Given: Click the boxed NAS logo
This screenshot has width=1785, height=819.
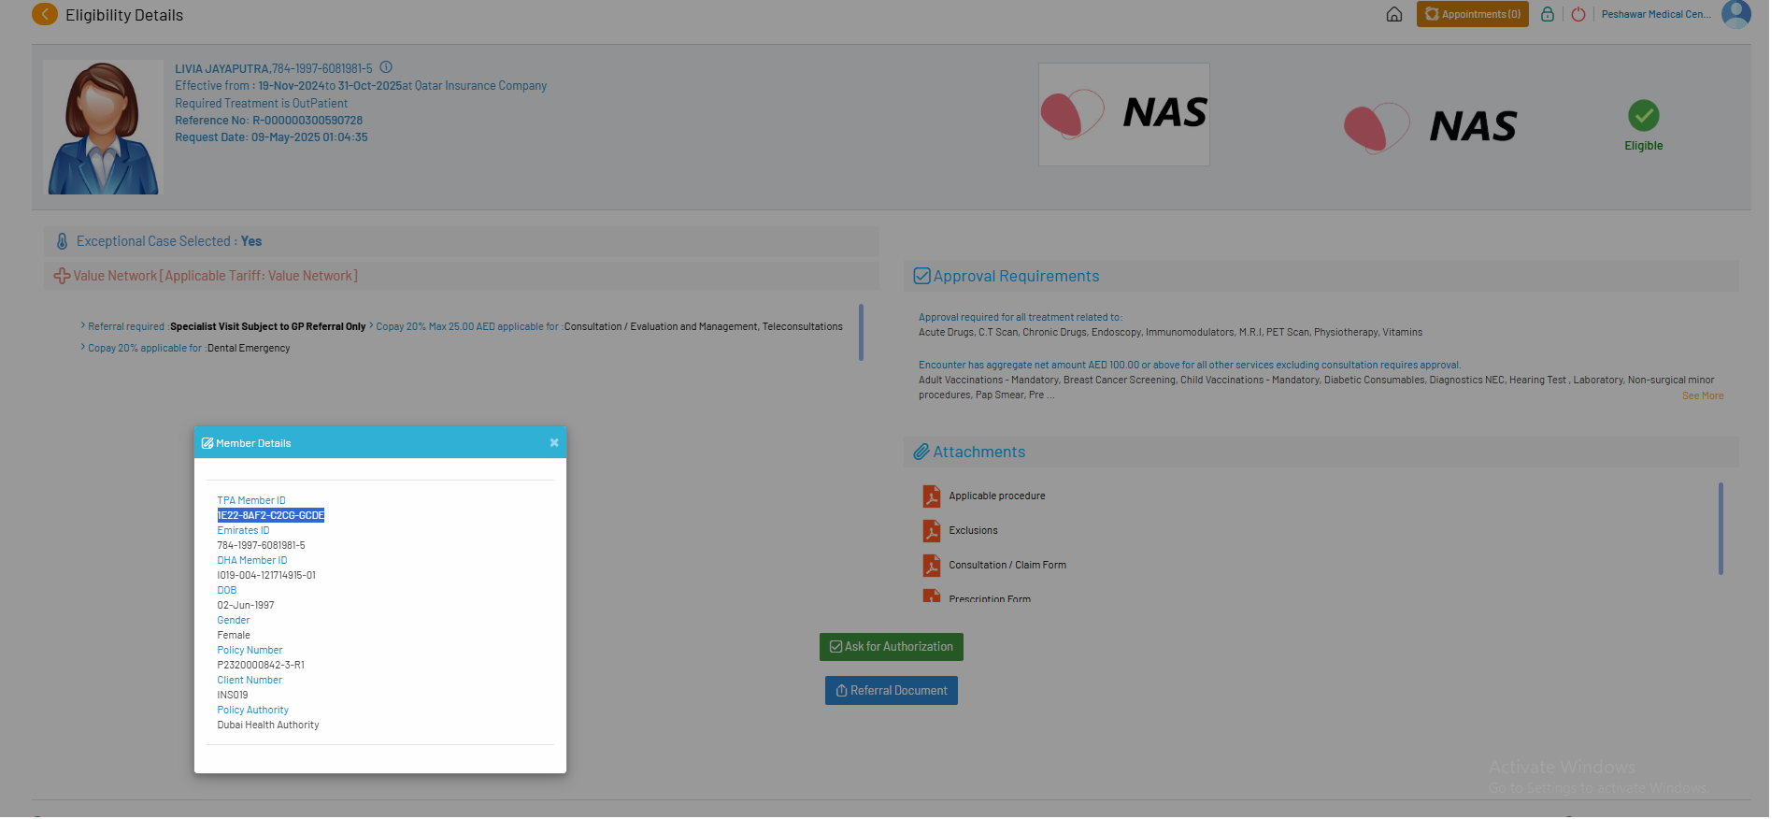Looking at the screenshot, I should 1124,114.
